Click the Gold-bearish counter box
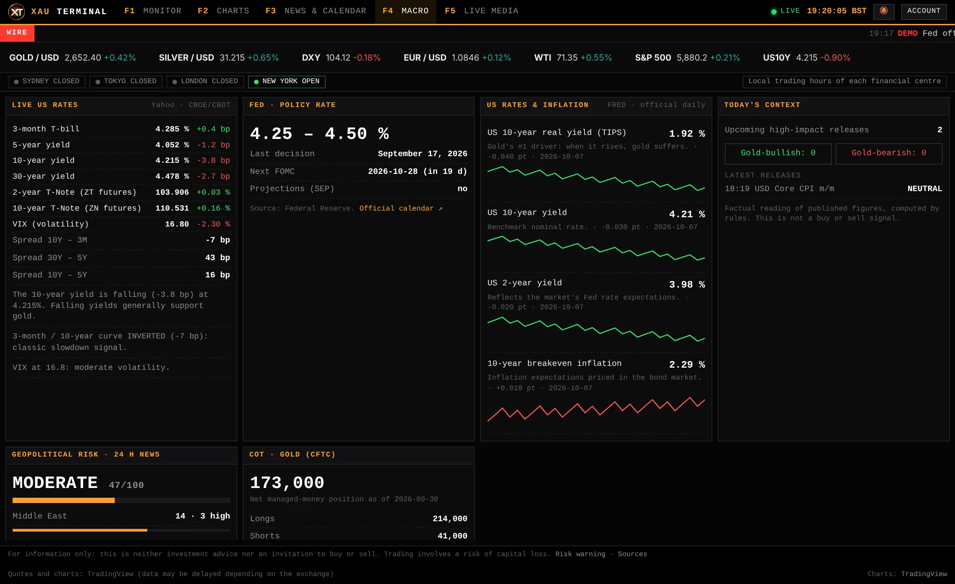 point(889,153)
